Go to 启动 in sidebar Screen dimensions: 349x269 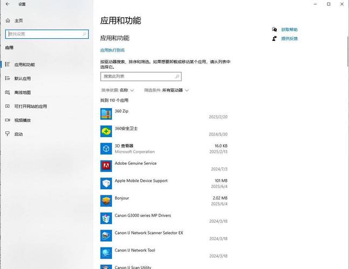click(x=18, y=134)
